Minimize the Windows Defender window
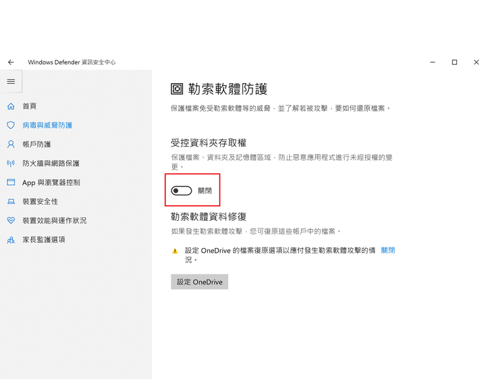The height and width of the screenshot is (379, 486). coord(433,62)
